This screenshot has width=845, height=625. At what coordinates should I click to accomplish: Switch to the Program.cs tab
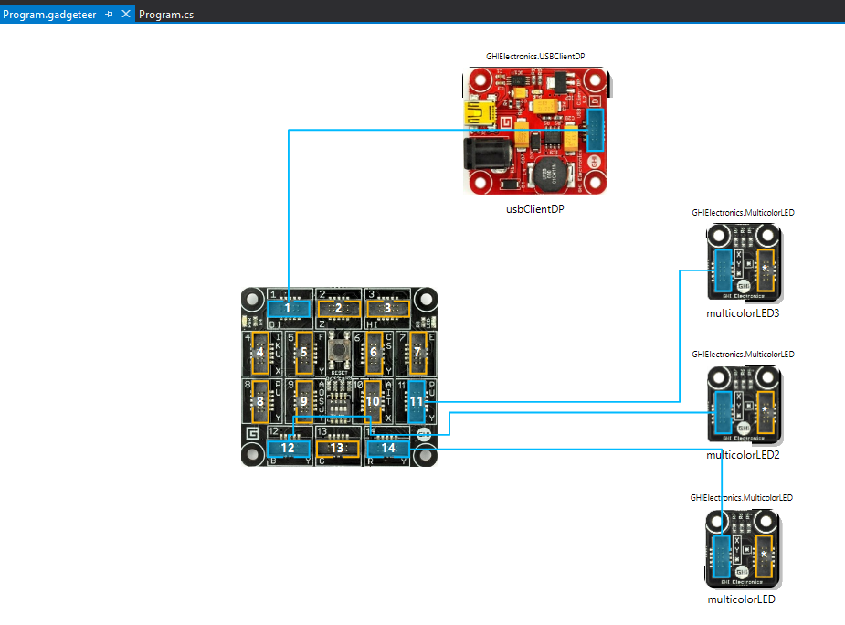coord(165,15)
